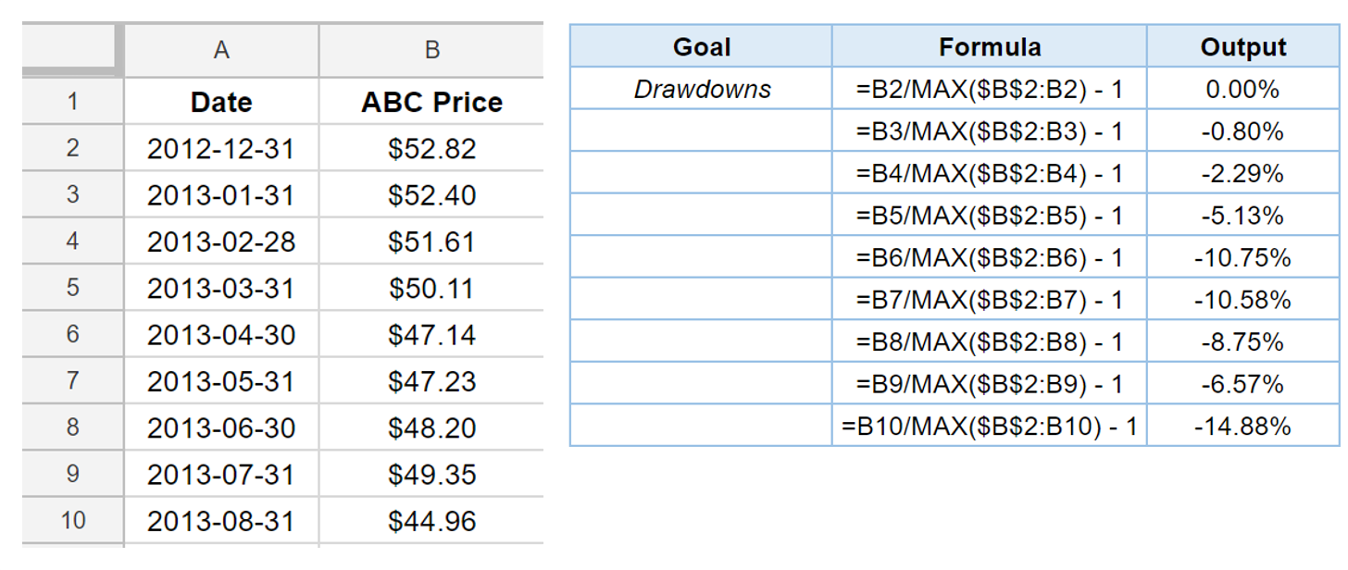This screenshot has width=1348, height=570.
Task: Click the Drawdowns goal cell
Action: pyautogui.click(x=702, y=89)
